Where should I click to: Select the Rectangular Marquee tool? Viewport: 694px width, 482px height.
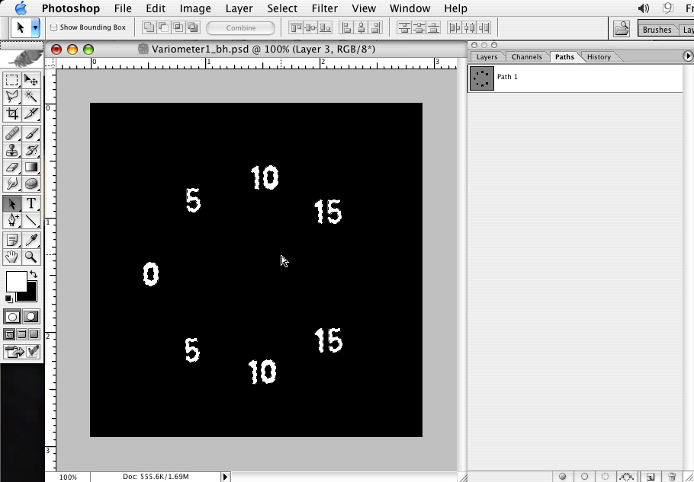(12, 80)
